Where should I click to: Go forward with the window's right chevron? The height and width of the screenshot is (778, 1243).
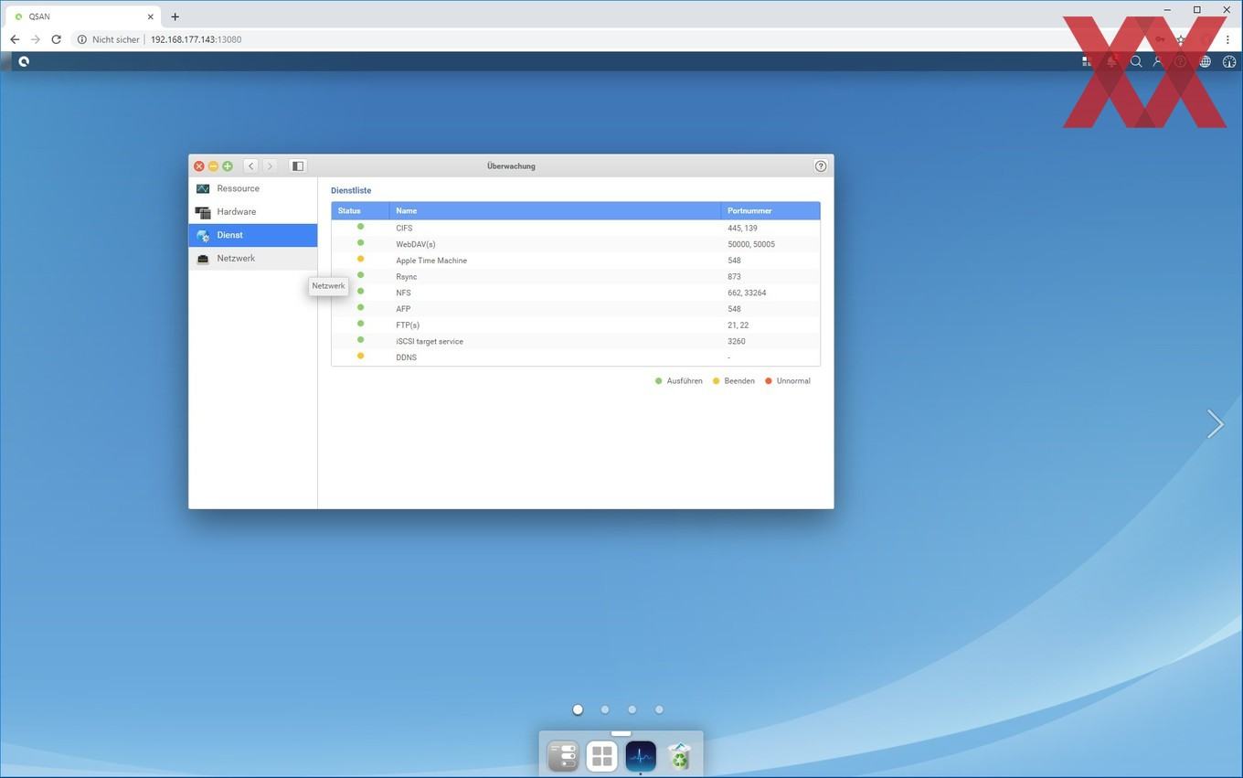point(270,165)
